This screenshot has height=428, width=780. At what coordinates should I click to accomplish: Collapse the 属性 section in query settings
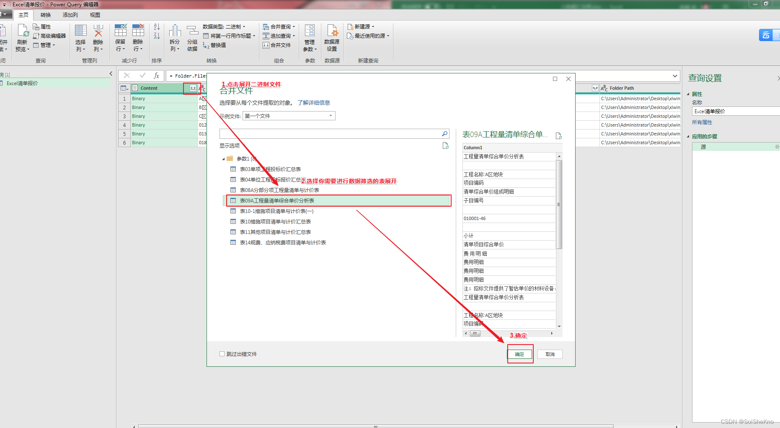[x=688, y=94]
